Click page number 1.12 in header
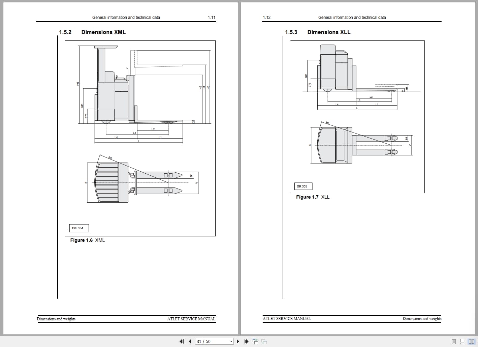The width and height of the screenshot is (478, 347). (x=266, y=18)
